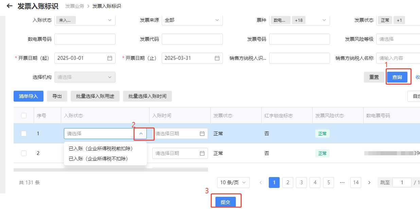Toggle the select-all checkbox in table header
The height and width of the screenshot is (209, 420).
click(24, 116)
